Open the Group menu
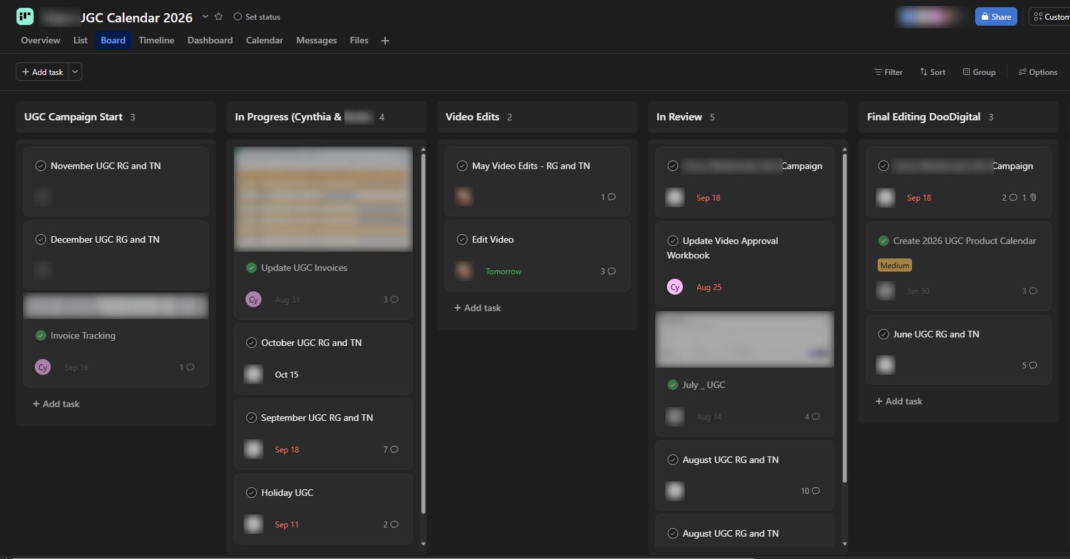The width and height of the screenshot is (1070, 559). coord(979,72)
